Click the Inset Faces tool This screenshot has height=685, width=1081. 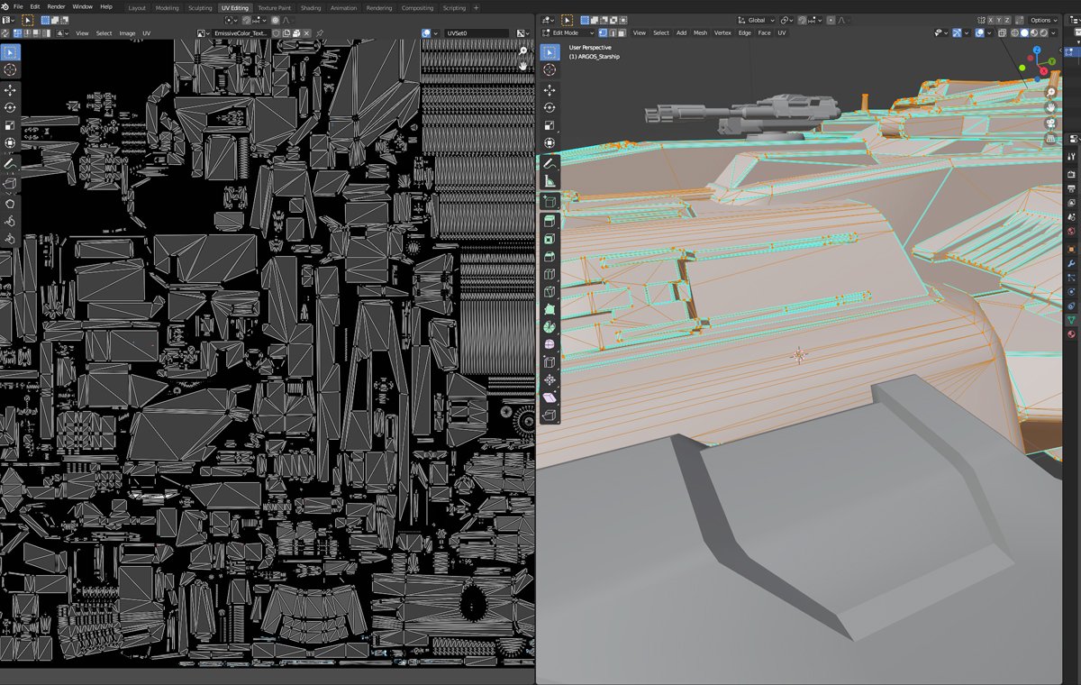tap(550, 239)
